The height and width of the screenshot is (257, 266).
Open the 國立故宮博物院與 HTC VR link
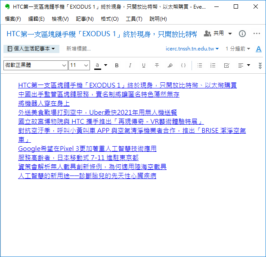(x=111, y=122)
